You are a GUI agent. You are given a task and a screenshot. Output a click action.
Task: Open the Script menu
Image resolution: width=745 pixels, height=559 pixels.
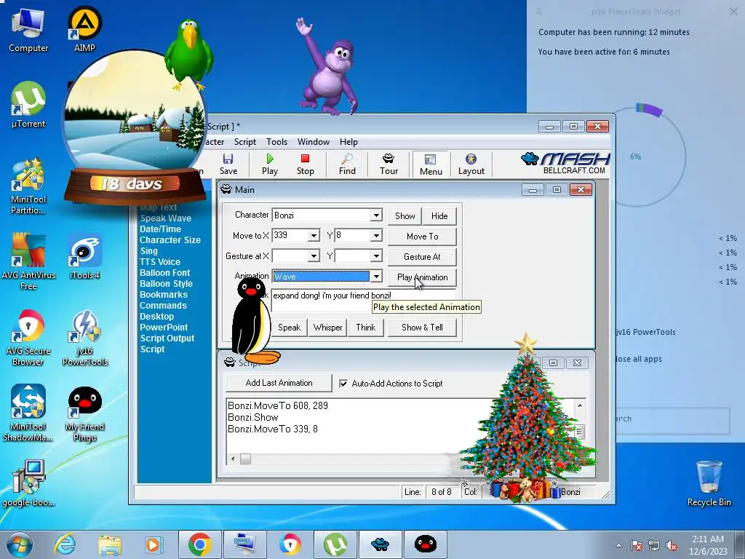[244, 142]
